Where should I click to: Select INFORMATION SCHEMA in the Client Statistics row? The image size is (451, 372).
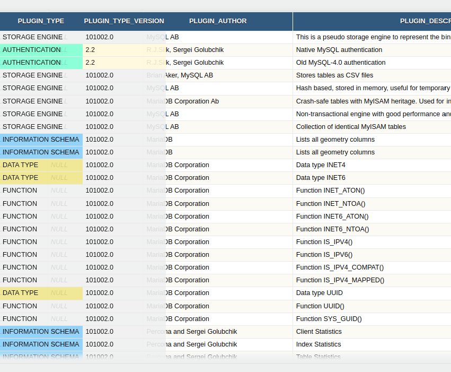point(41,331)
